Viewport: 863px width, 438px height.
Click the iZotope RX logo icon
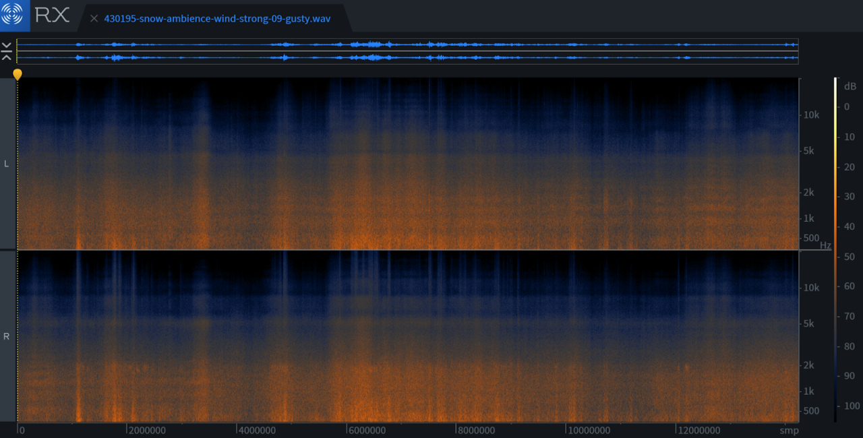click(13, 15)
